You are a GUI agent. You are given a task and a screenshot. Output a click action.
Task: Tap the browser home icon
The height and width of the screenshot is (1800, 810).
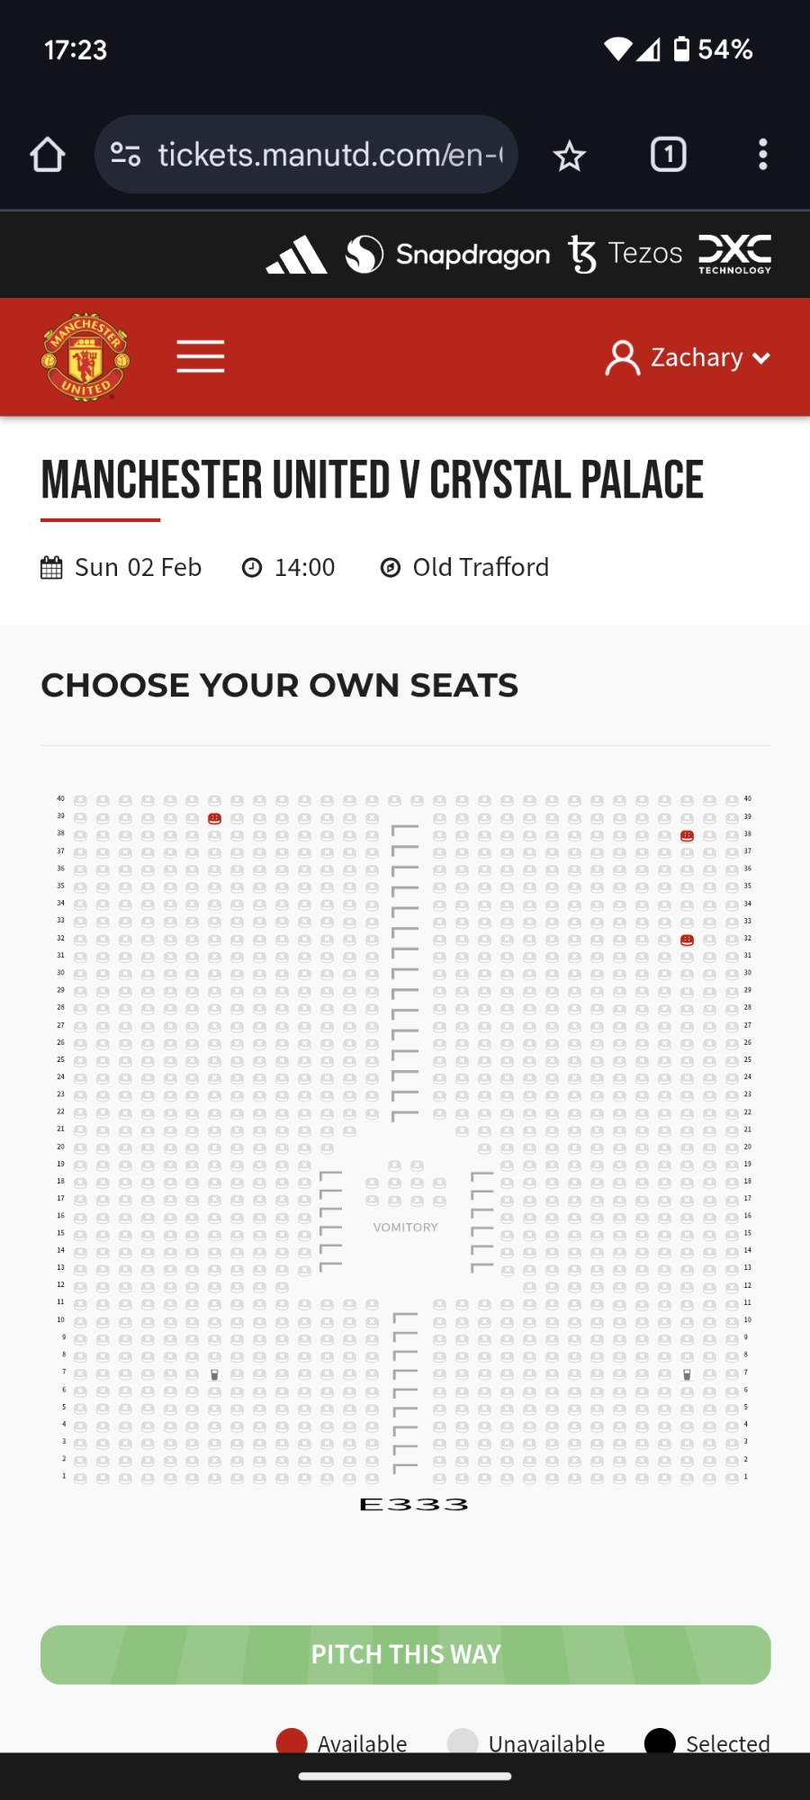(x=48, y=155)
